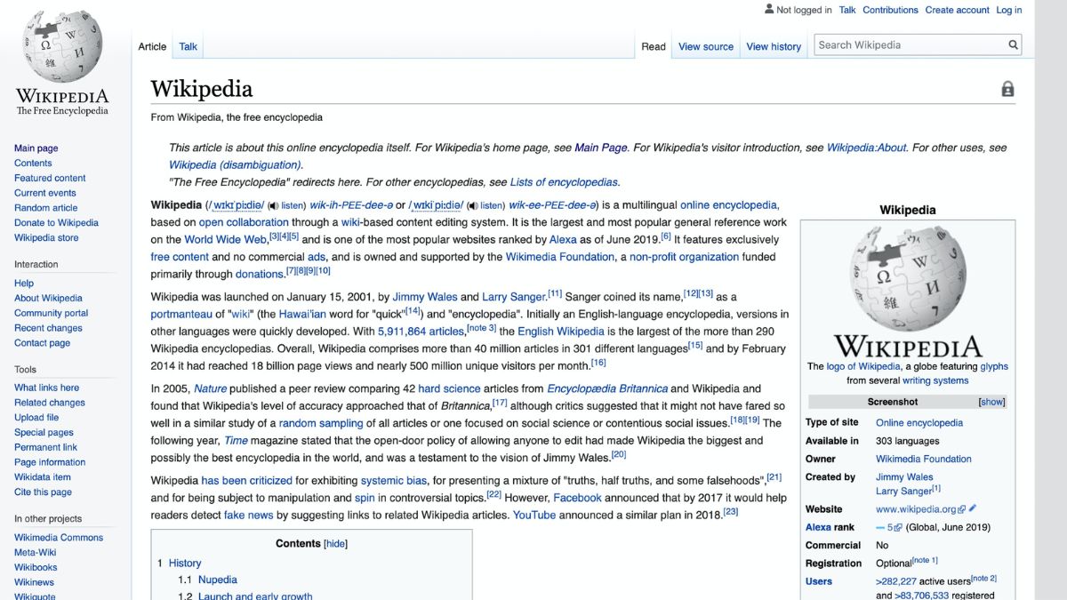Open Current events in the sidebar
The height and width of the screenshot is (600, 1067).
click(44, 193)
